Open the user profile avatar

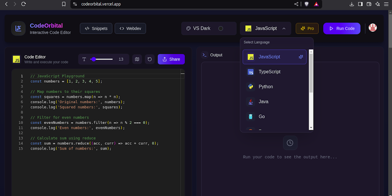(x=372, y=28)
